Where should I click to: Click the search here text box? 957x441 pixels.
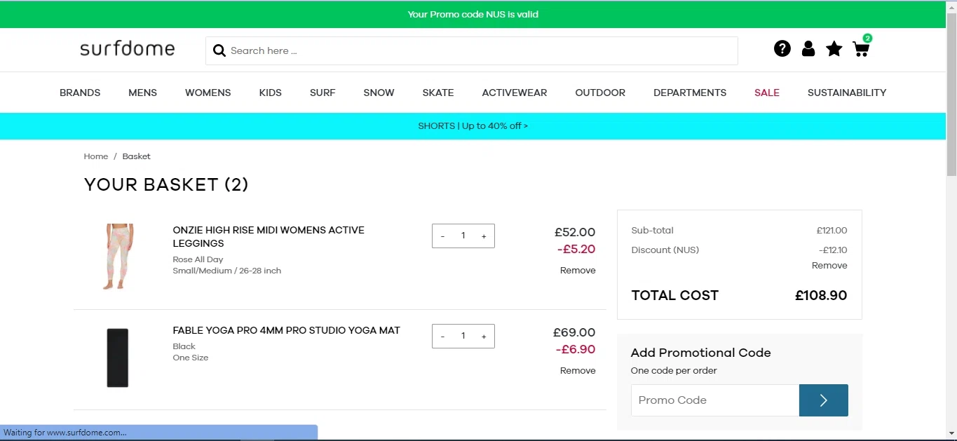click(x=477, y=50)
